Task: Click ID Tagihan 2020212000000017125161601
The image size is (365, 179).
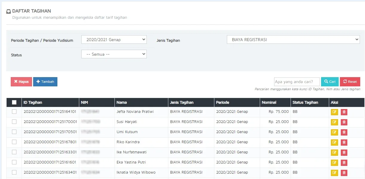Action: 50,162
